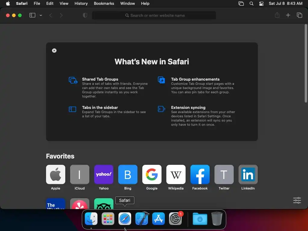Open the Privacy Report shield icon
The width and height of the screenshot is (308, 231).
85,15
